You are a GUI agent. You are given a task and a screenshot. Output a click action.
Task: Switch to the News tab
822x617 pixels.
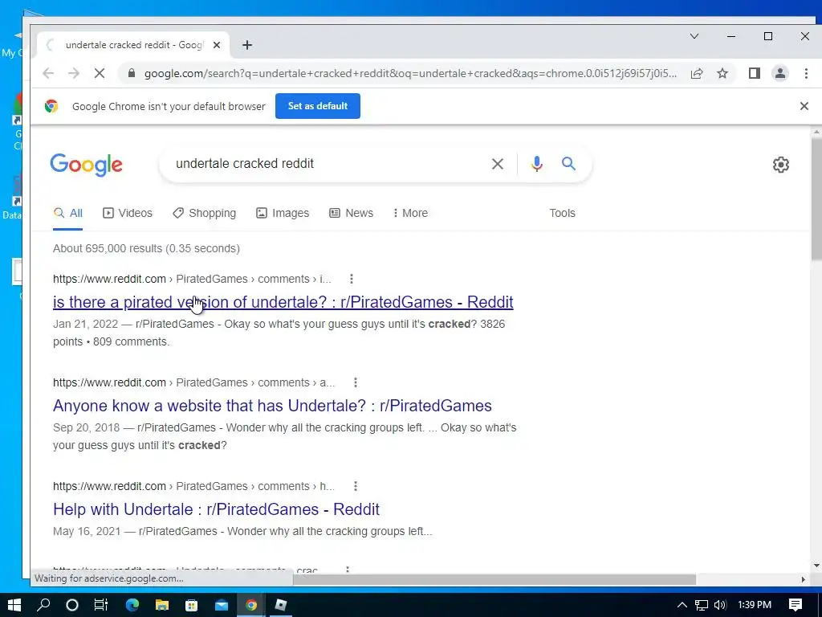click(x=352, y=213)
